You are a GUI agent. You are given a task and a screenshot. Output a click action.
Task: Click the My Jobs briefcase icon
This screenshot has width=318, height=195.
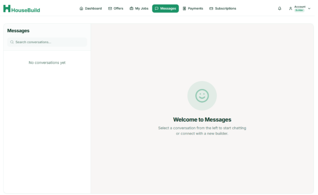[131, 8]
